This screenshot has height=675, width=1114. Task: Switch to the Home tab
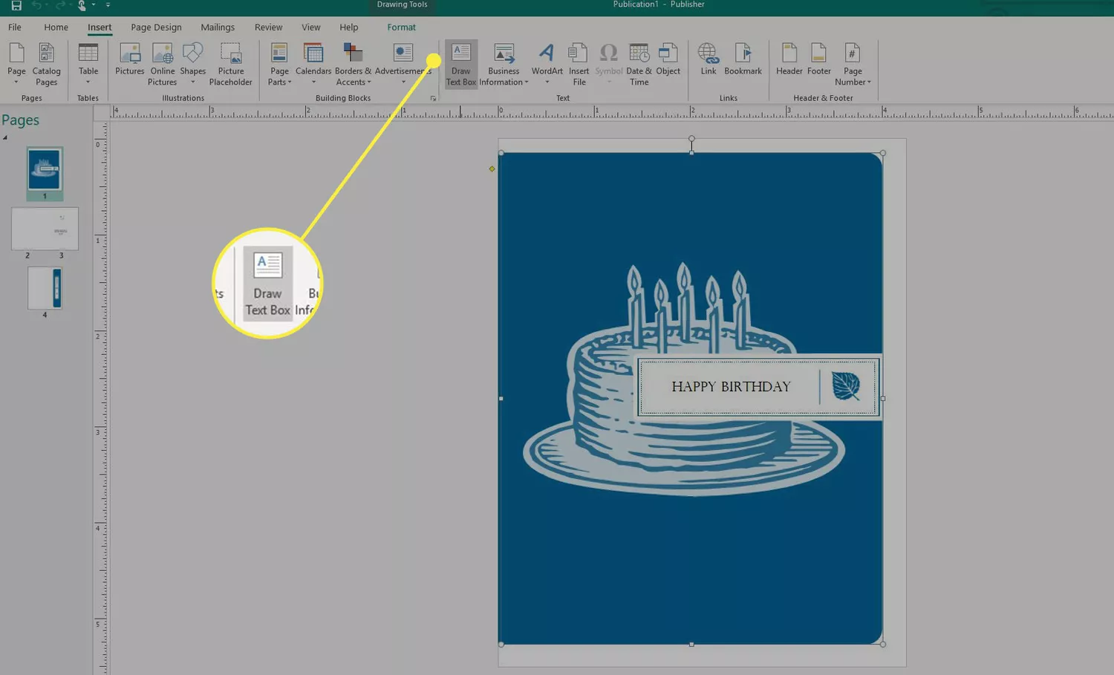56,27
